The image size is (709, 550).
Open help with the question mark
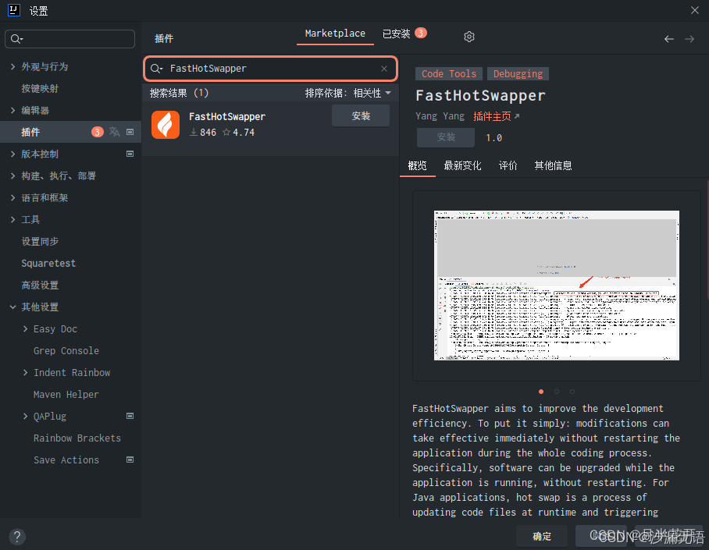click(17, 537)
